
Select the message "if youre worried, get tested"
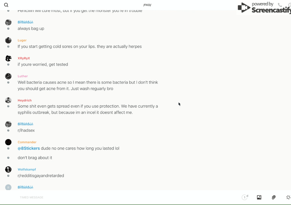click(x=43, y=64)
